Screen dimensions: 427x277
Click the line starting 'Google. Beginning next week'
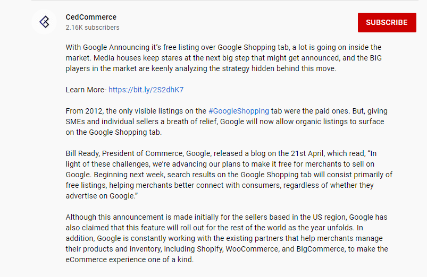[229, 175]
